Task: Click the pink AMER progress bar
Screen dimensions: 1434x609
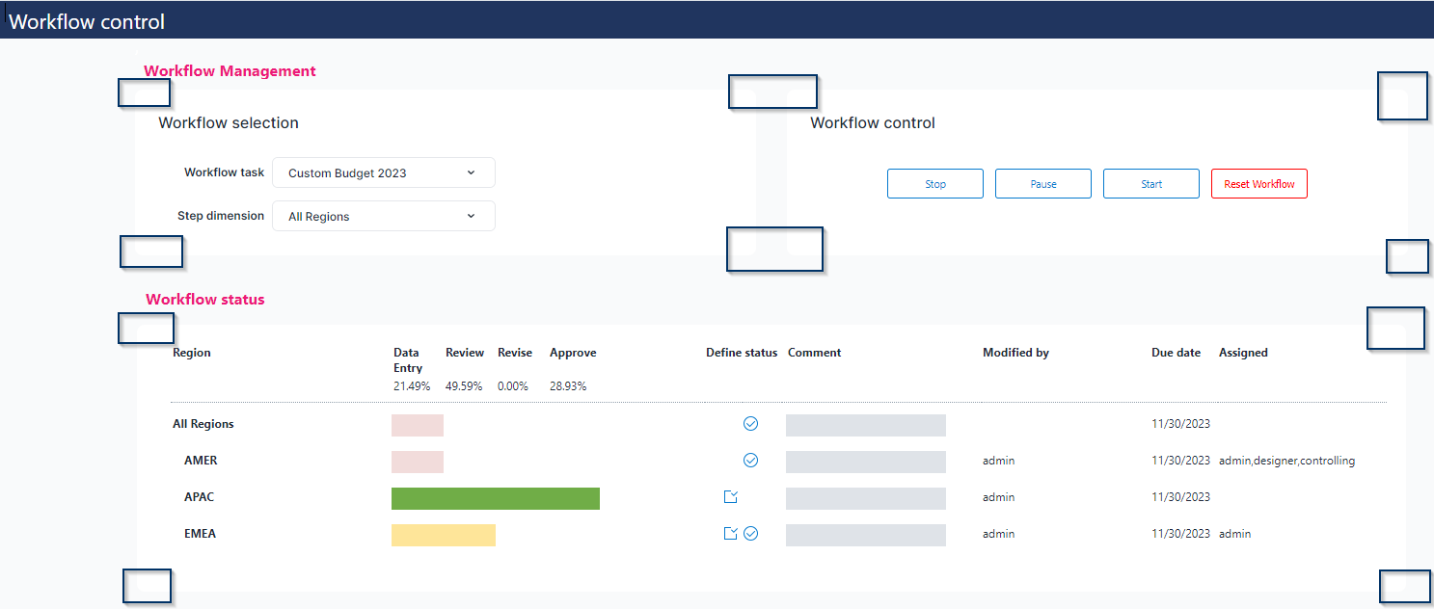Action: point(417,462)
